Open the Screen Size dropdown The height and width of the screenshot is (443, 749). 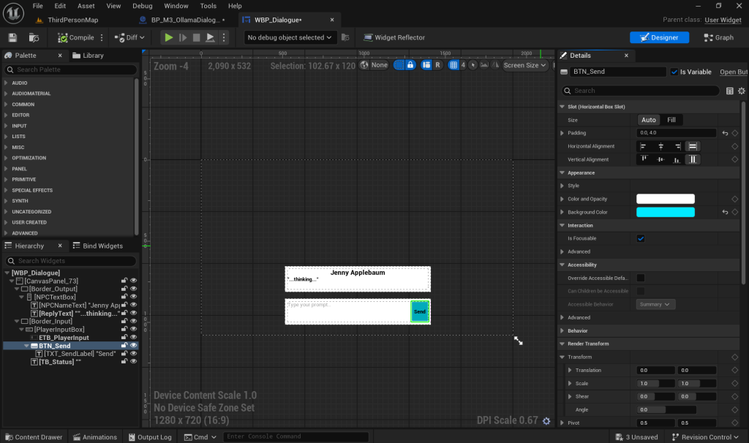[x=525, y=65]
